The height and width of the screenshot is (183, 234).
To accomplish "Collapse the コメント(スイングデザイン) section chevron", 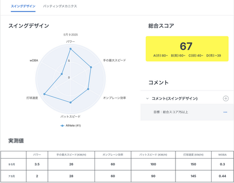I will (147, 98).
